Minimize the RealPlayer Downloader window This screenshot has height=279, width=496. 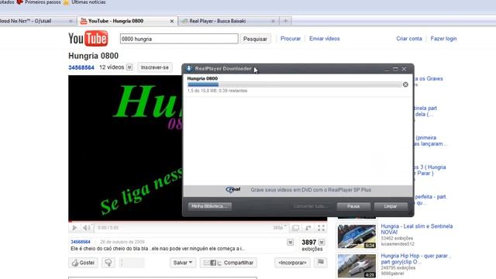point(387,69)
